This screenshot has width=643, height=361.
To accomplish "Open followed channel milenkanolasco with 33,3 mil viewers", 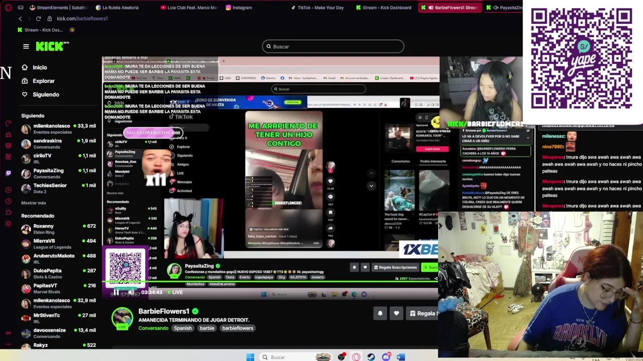I will click(58, 129).
